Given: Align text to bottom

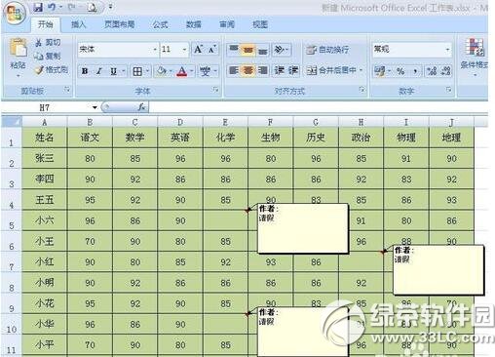Looking at the screenshot, I should click(x=262, y=50).
